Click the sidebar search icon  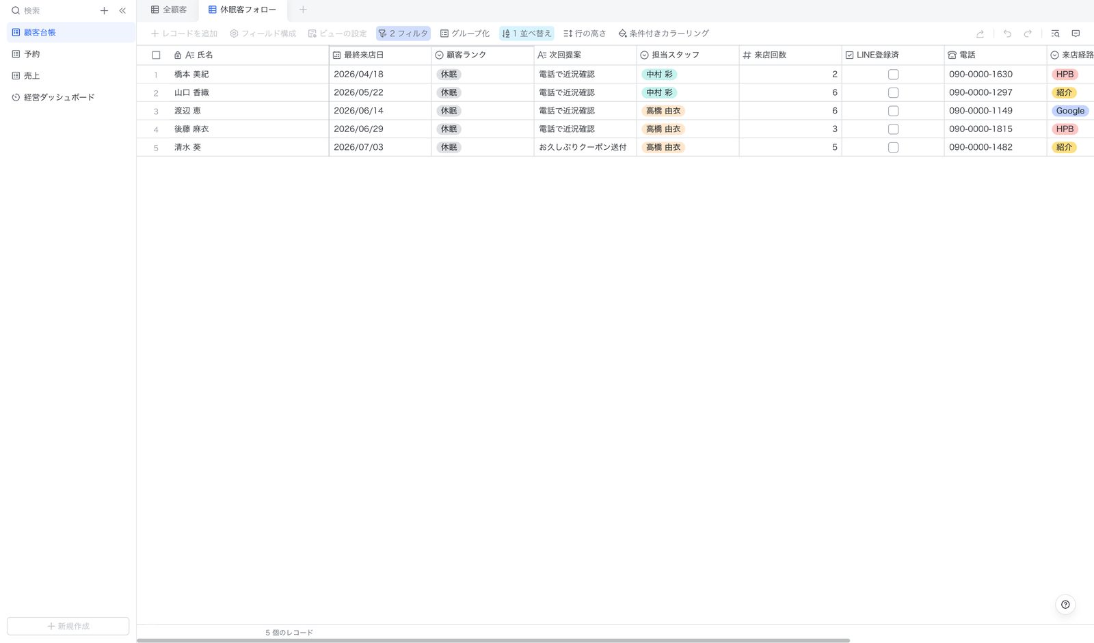coord(16,11)
